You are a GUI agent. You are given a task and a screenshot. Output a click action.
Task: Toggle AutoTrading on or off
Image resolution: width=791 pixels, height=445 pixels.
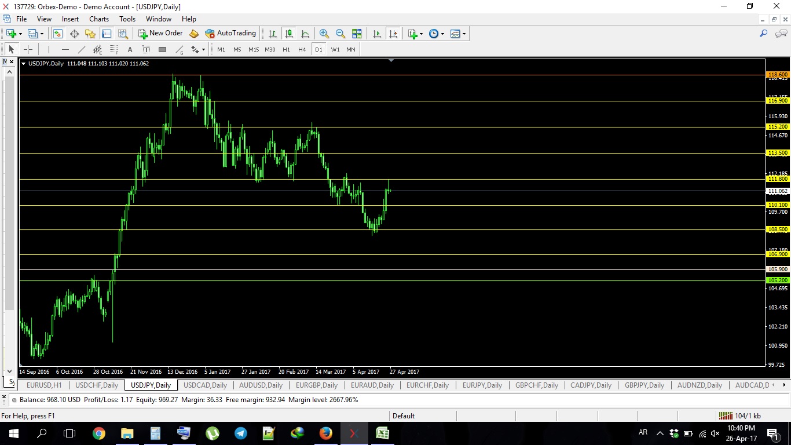coord(230,34)
